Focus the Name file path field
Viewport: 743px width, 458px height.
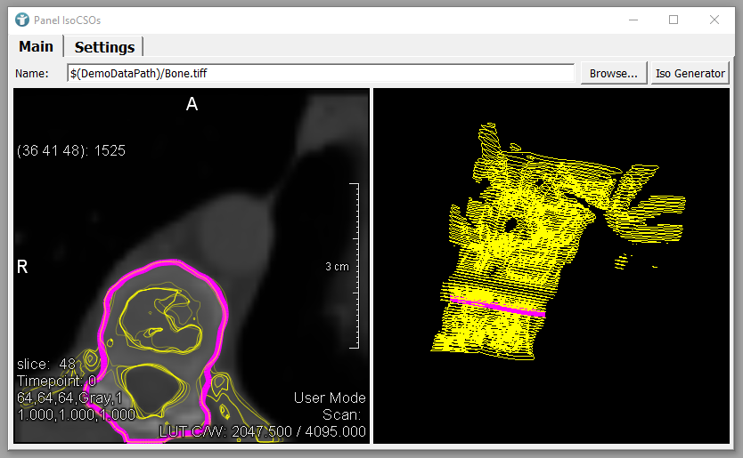[x=321, y=74]
